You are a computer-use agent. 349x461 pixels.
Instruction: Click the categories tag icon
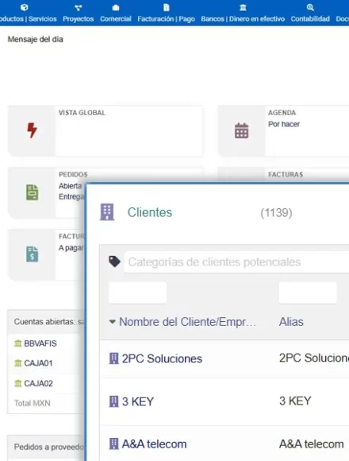[114, 261]
